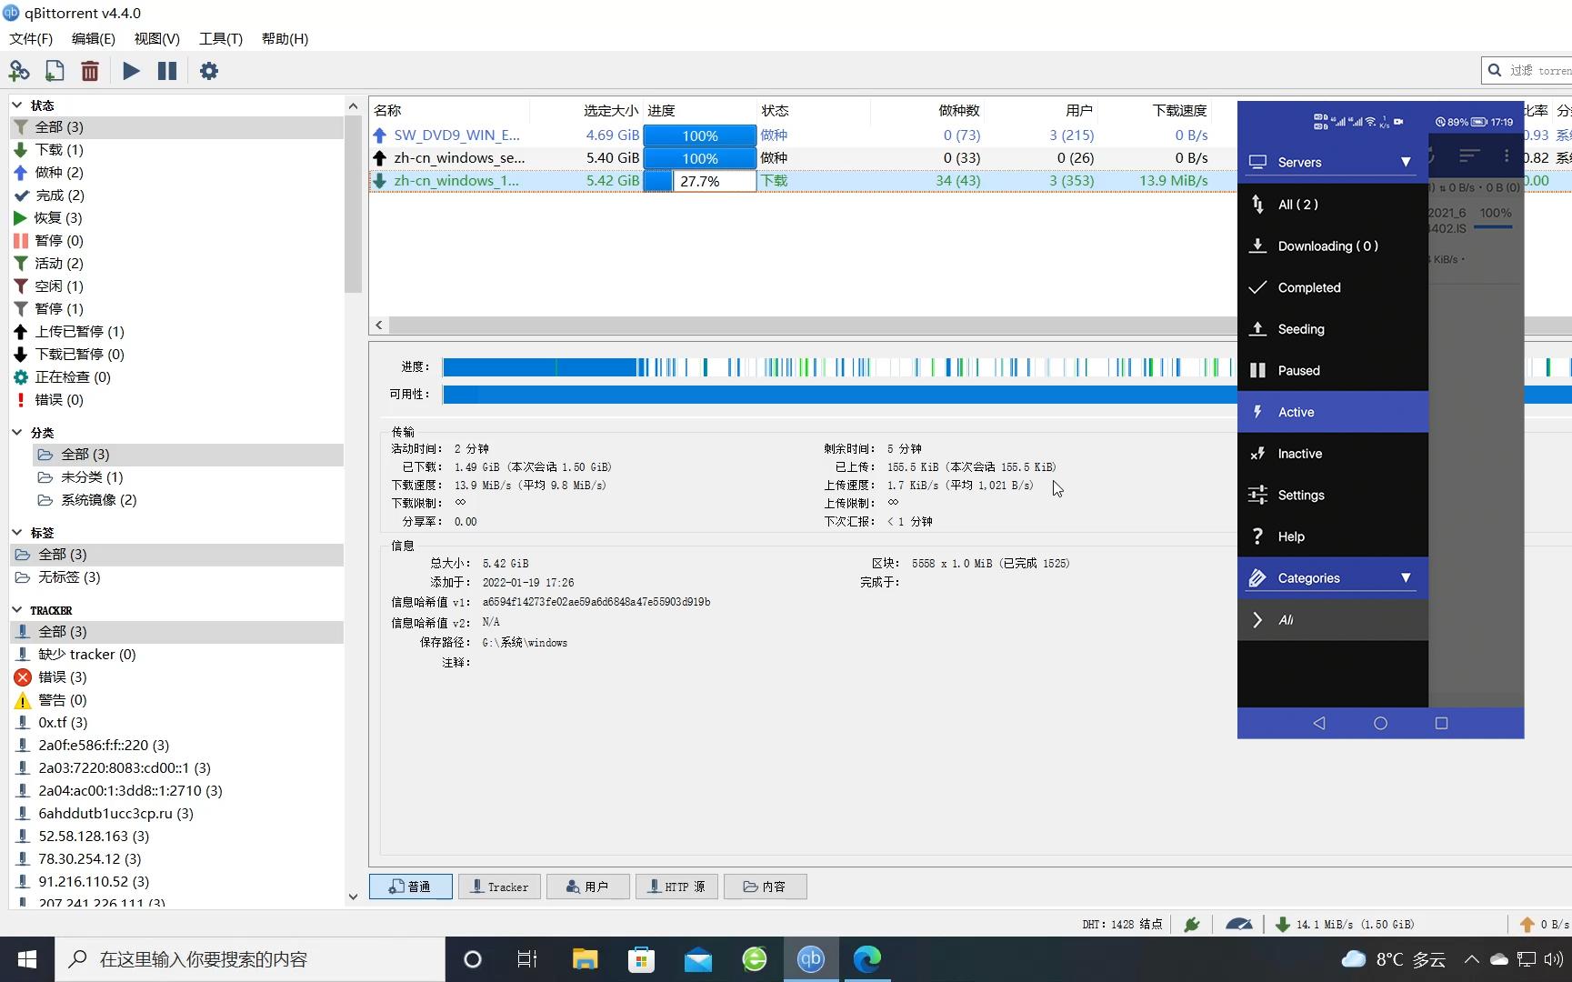Select Paused in phone drawer

[x=1333, y=371]
